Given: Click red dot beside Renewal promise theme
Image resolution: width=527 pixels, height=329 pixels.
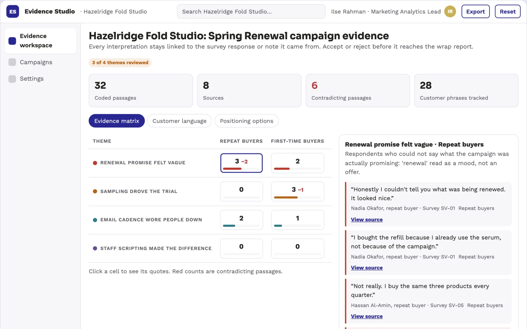Looking at the screenshot, I should (95, 163).
